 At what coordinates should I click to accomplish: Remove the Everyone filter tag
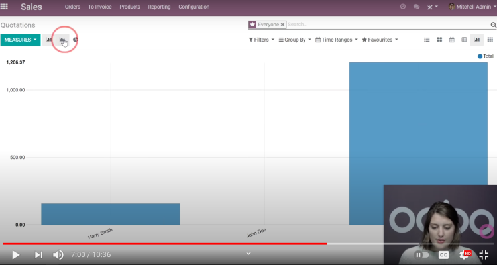pos(282,25)
